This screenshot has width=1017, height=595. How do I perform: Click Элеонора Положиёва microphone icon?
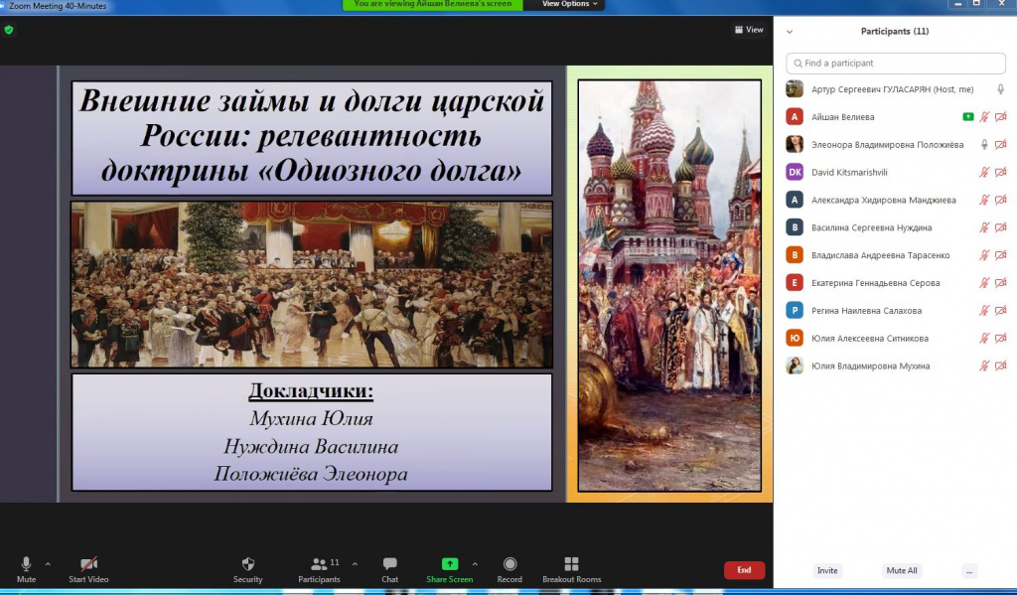pyautogui.click(x=984, y=145)
